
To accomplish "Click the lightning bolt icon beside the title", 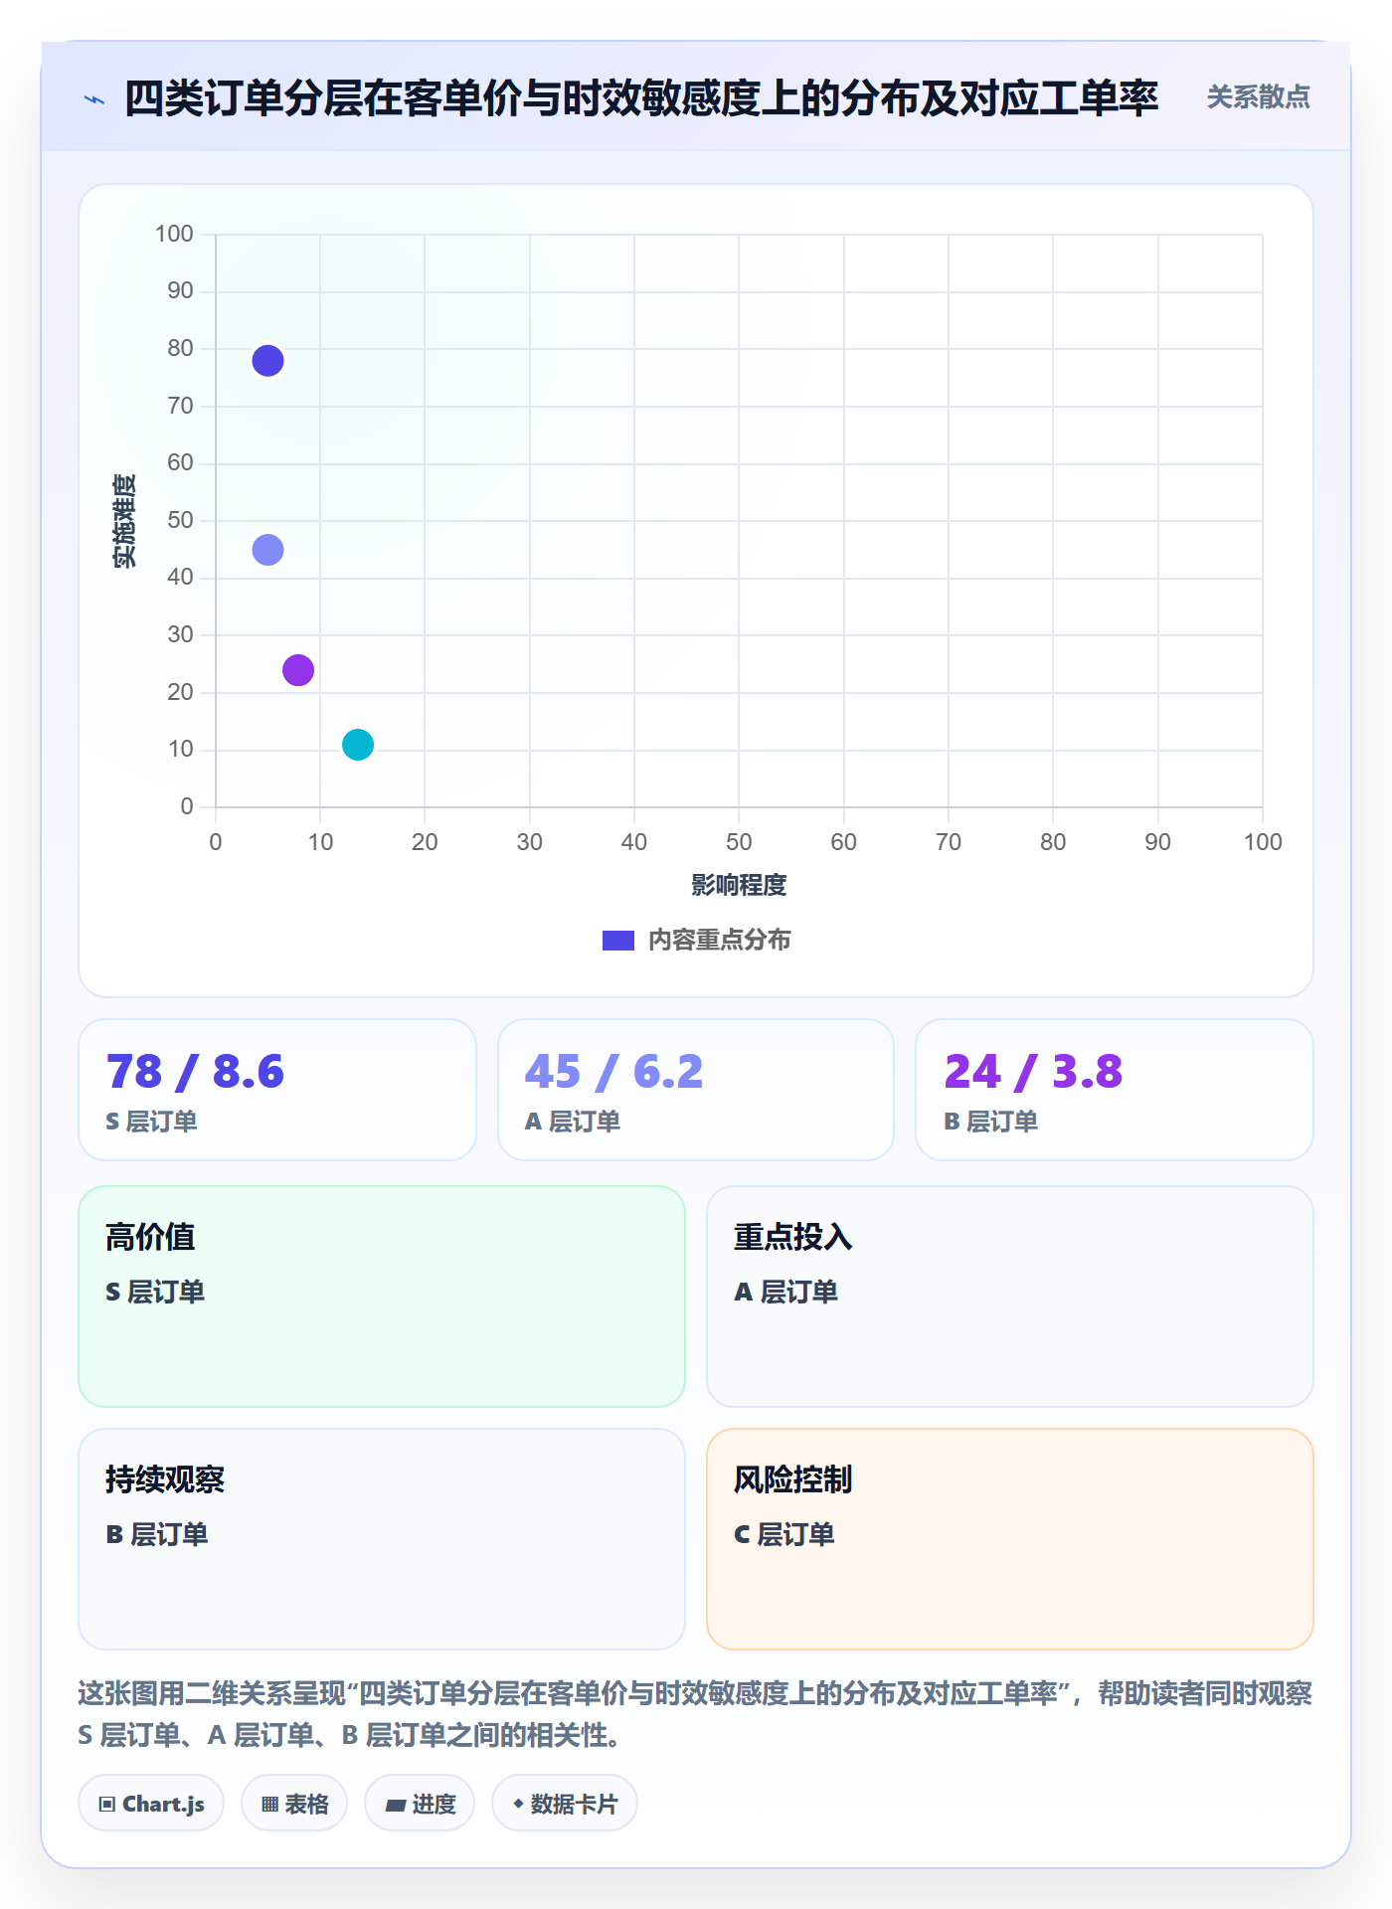I will [94, 99].
